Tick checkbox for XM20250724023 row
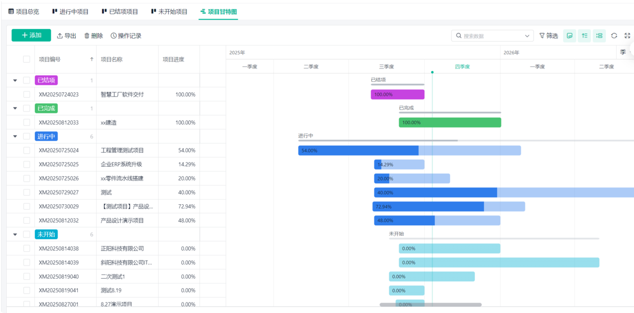The image size is (634, 313). pos(26,94)
